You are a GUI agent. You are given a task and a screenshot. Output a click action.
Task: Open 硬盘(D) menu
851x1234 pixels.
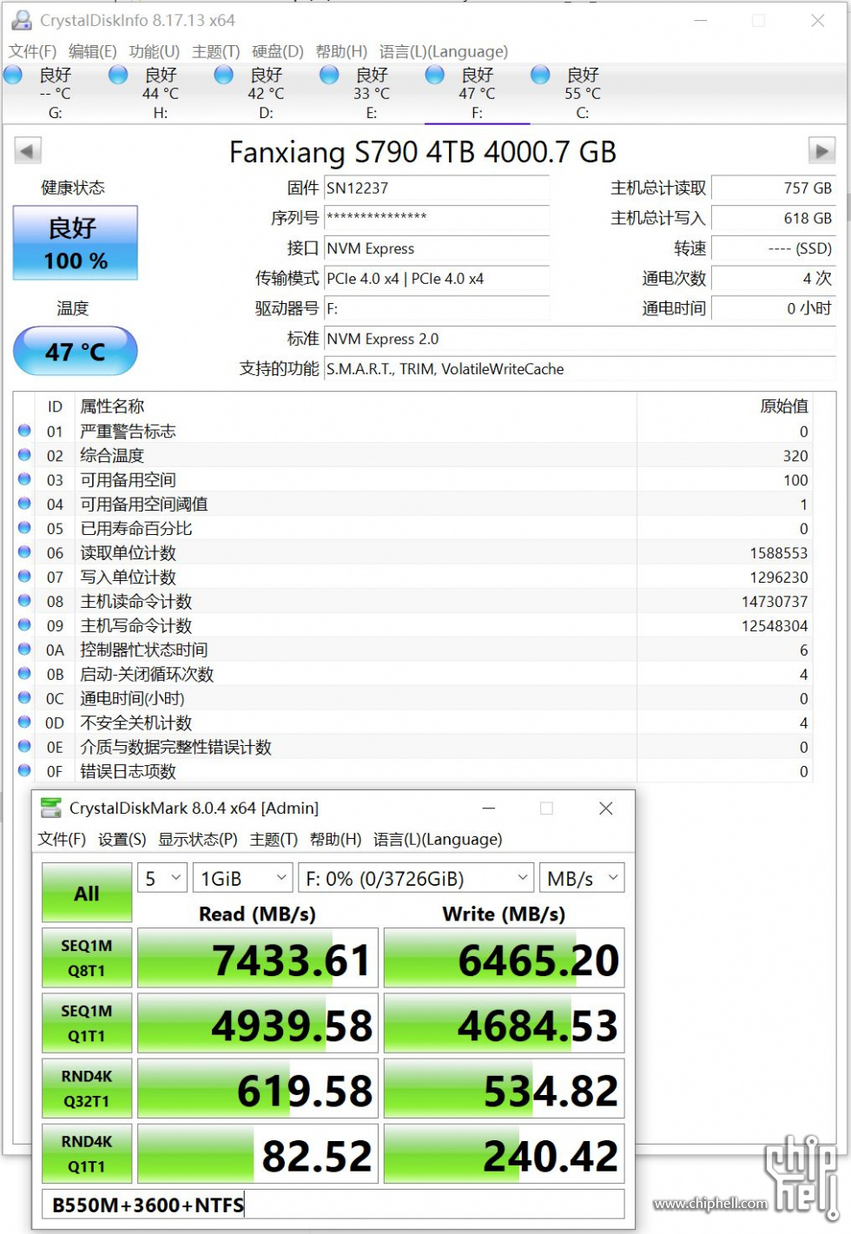click(x=277, y=51)
